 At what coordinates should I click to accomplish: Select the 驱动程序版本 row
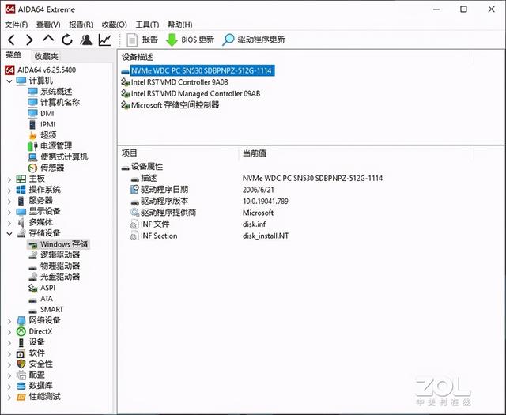tap(209, 202)
